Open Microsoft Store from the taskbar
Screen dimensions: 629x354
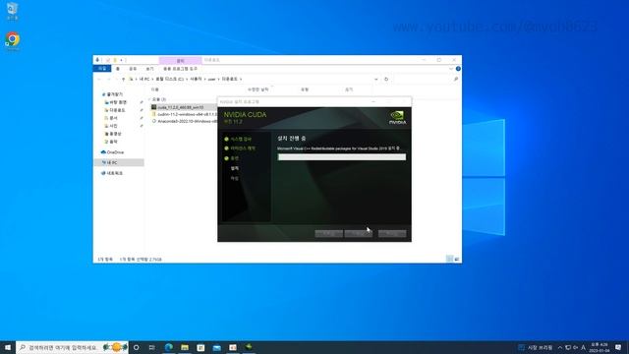point(200,347)
